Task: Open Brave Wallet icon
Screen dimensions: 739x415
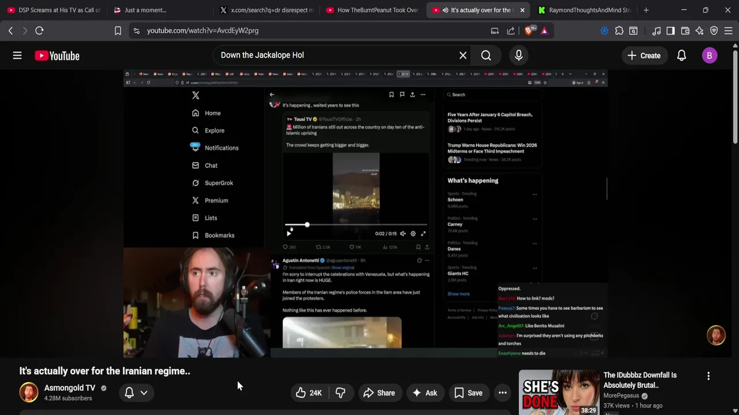Action: pos(685,31)
